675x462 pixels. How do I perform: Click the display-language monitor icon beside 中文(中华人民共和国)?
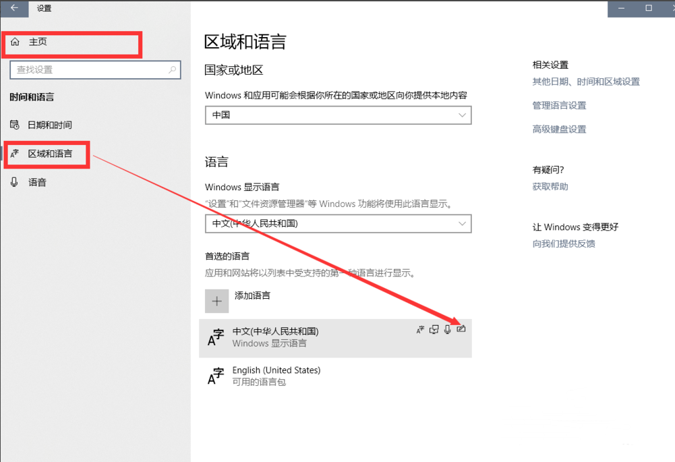click(x=434, y=329)
